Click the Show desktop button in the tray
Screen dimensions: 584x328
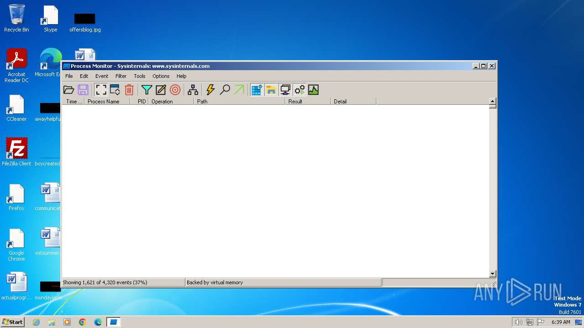(579, 322)
